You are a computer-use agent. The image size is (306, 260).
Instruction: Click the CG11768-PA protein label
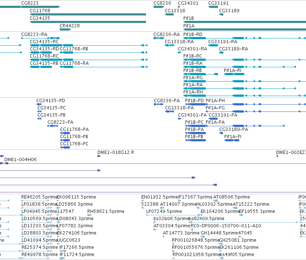74,129
